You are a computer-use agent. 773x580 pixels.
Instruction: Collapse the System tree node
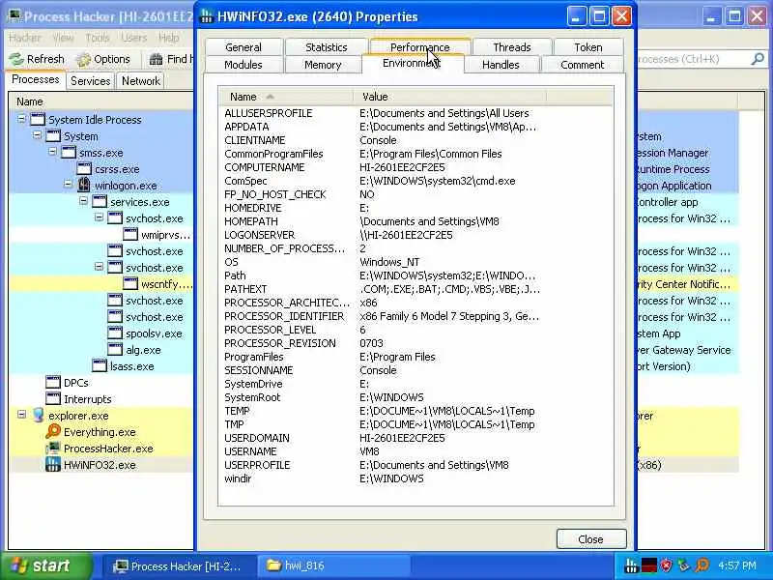coord(38,135)
